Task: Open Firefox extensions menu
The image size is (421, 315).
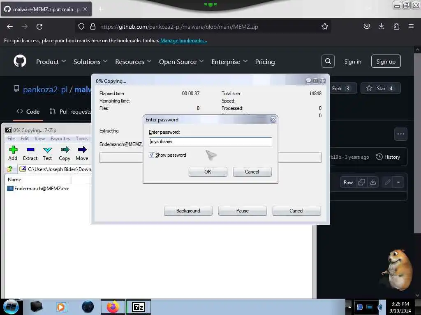Action: coord(396,26)
